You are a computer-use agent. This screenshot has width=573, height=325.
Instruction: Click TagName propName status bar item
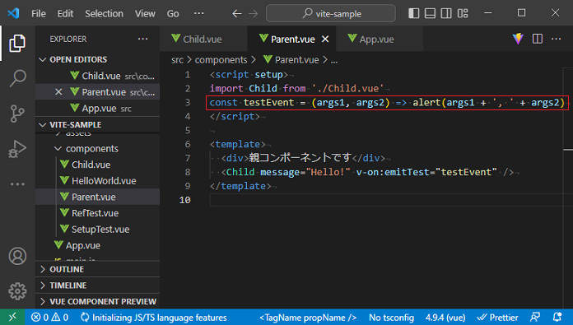(x=308, y=317)
